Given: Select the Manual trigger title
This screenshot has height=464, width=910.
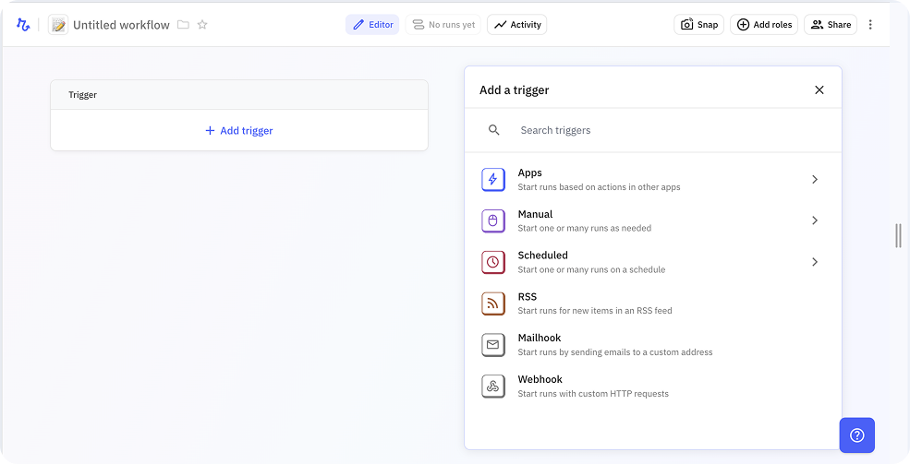Looking at the screenshot, I should pos(535,214).
